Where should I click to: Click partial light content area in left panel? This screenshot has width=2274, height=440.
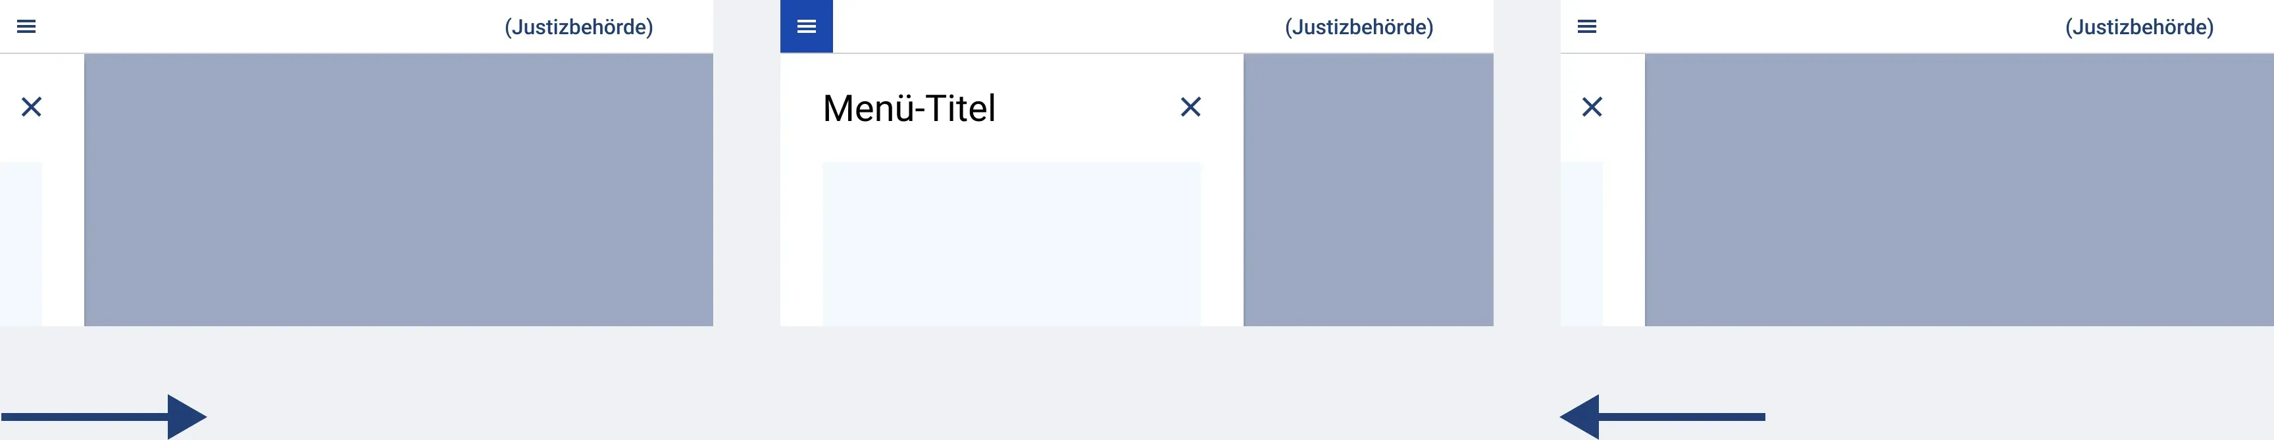coord(21,244)
